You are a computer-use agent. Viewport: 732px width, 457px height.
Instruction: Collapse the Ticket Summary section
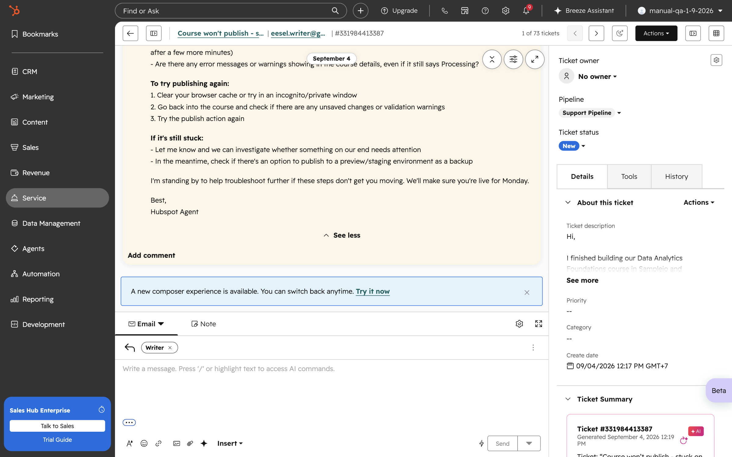pyautogui.click(x=568, y=399)
